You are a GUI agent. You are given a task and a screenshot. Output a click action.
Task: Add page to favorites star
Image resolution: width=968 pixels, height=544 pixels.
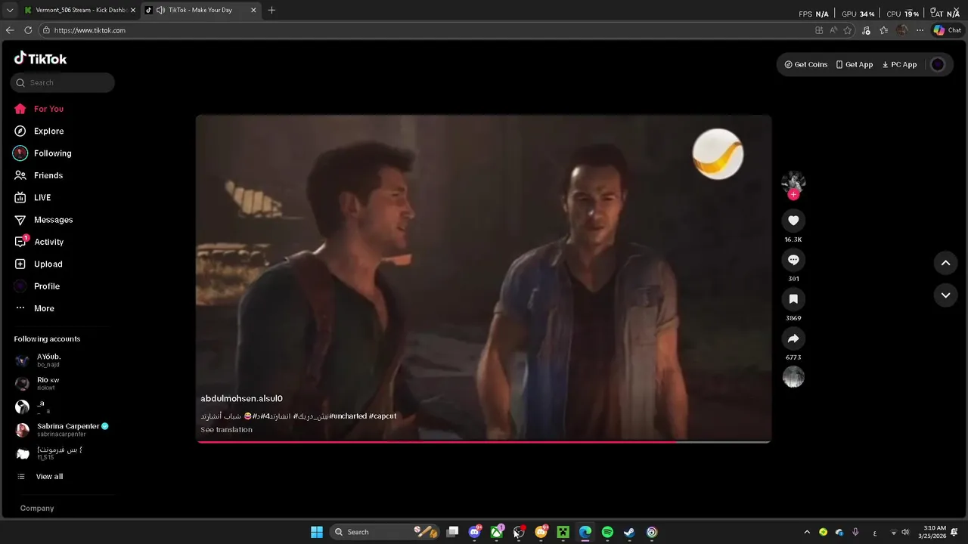point(848,30)
